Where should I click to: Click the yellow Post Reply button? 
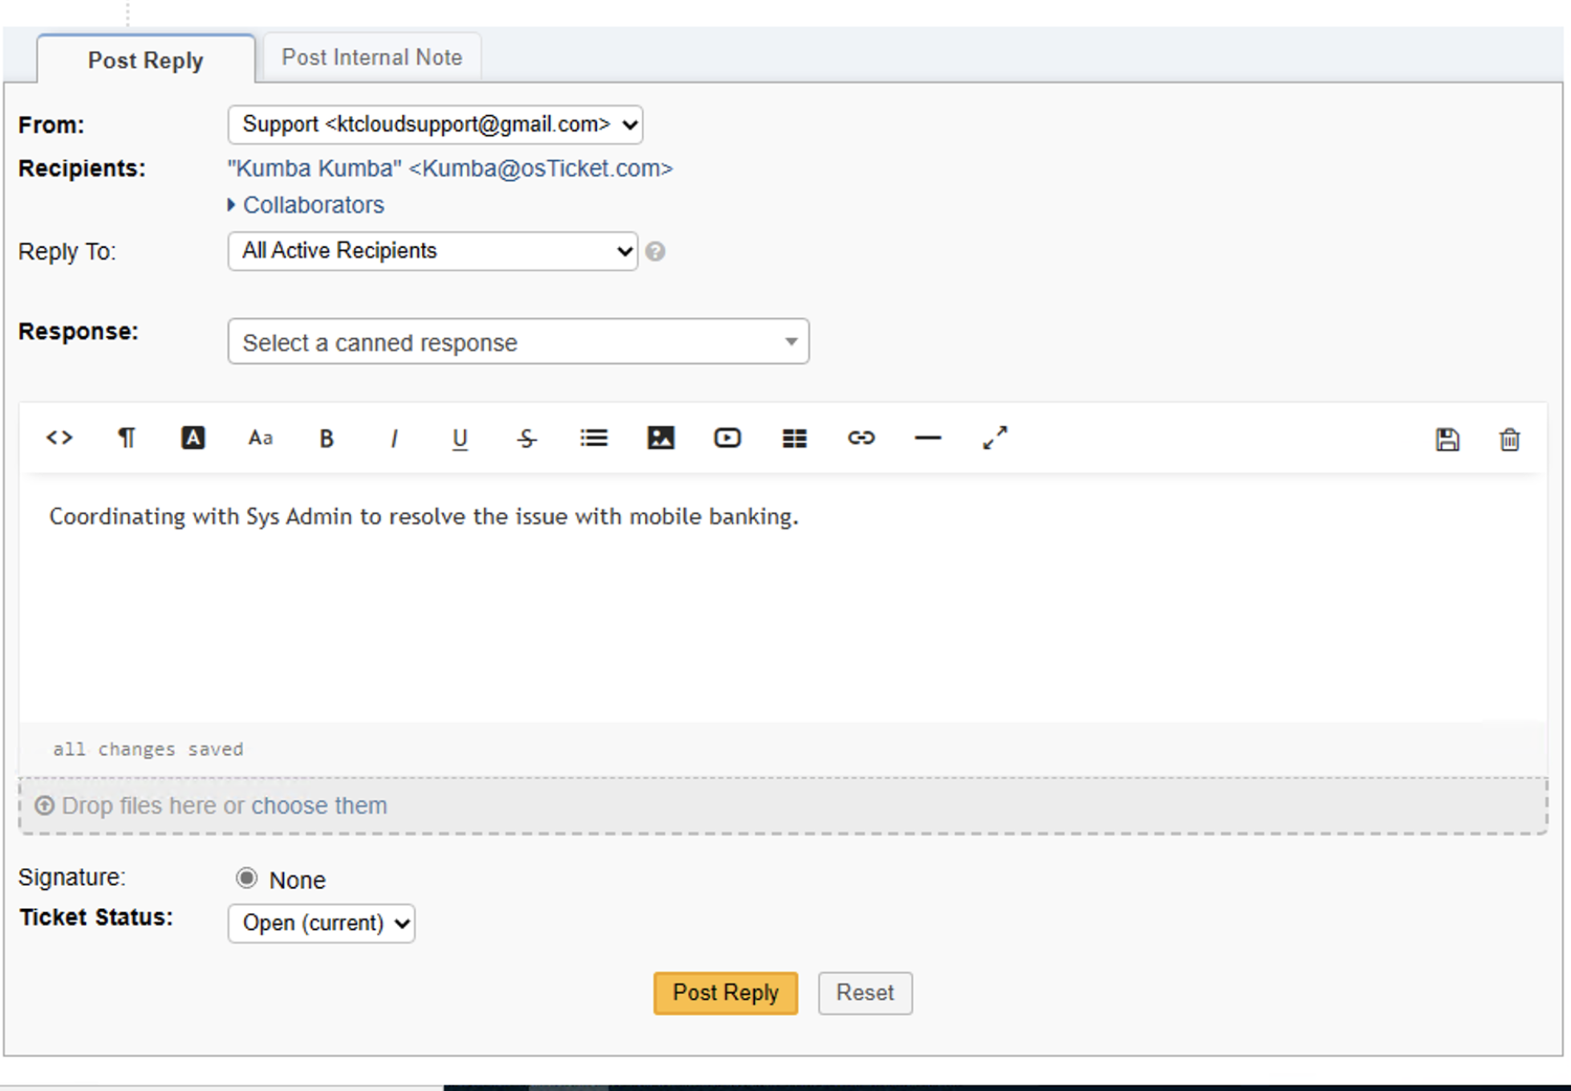[725, 993]
